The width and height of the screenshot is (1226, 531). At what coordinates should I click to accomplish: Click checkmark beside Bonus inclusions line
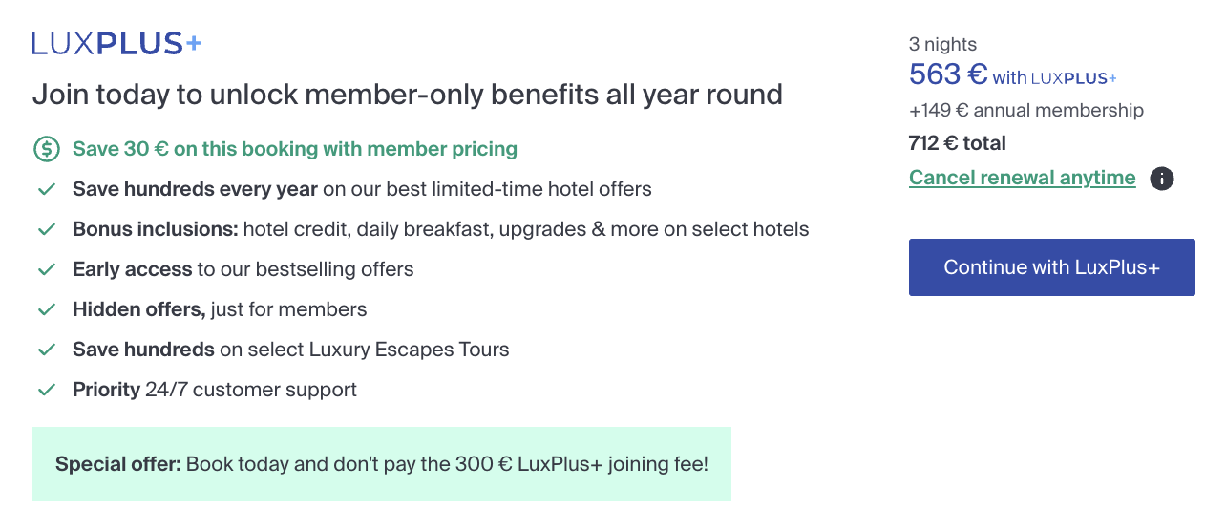[x=46, y=229]
